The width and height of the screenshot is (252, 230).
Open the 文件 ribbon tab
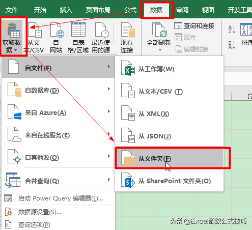point(12,10)
